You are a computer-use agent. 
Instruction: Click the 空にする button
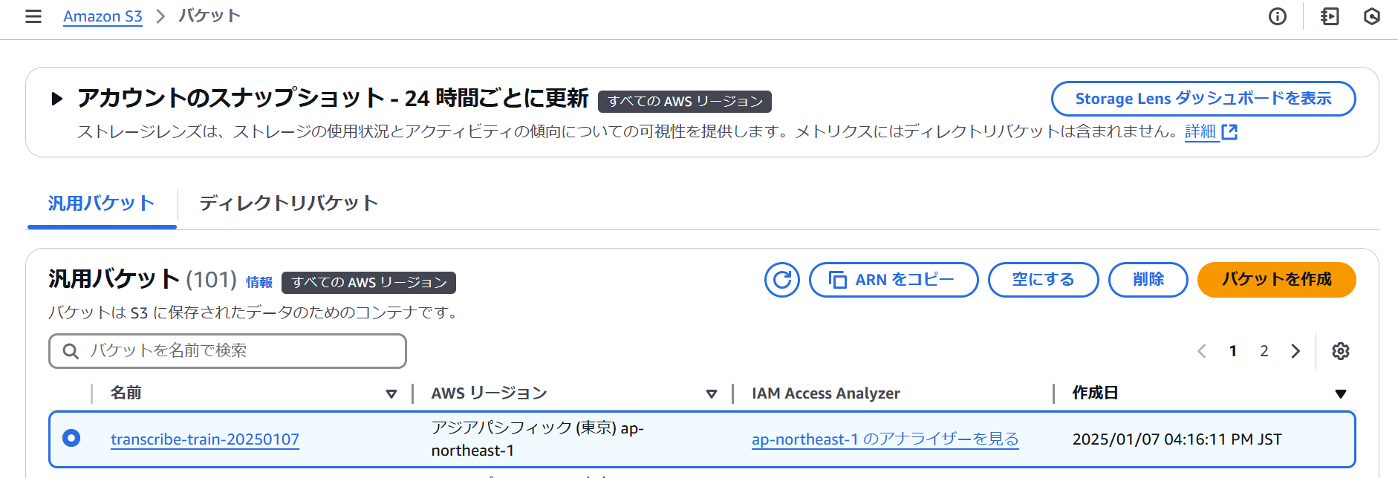coord(1043,280)
